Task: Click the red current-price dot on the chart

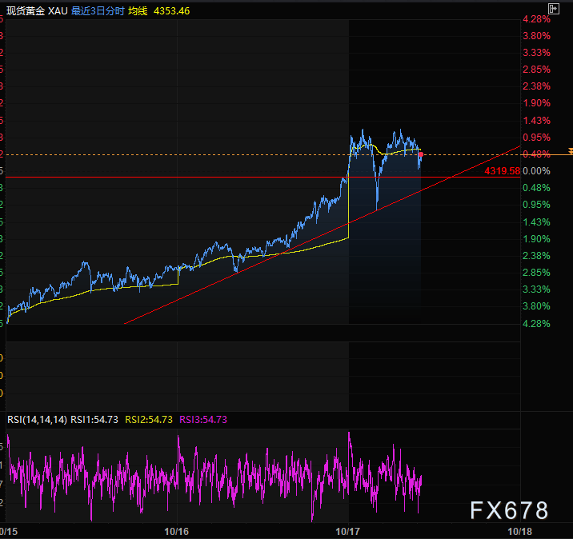Action: pyautogui.click(x=422, y=154)
